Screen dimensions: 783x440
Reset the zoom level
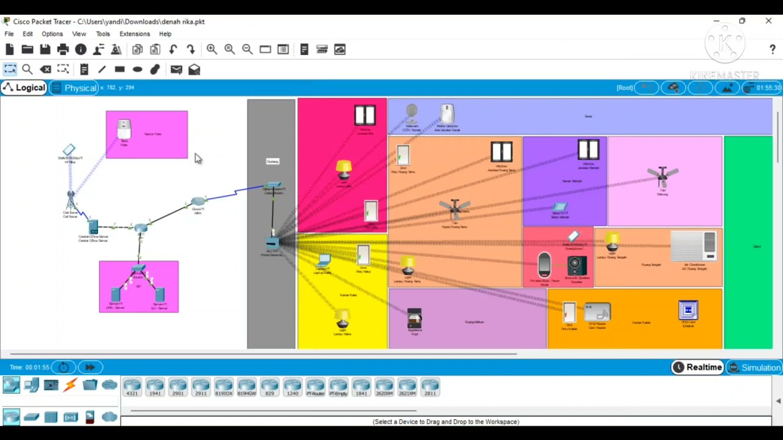(x=230, y=50)
